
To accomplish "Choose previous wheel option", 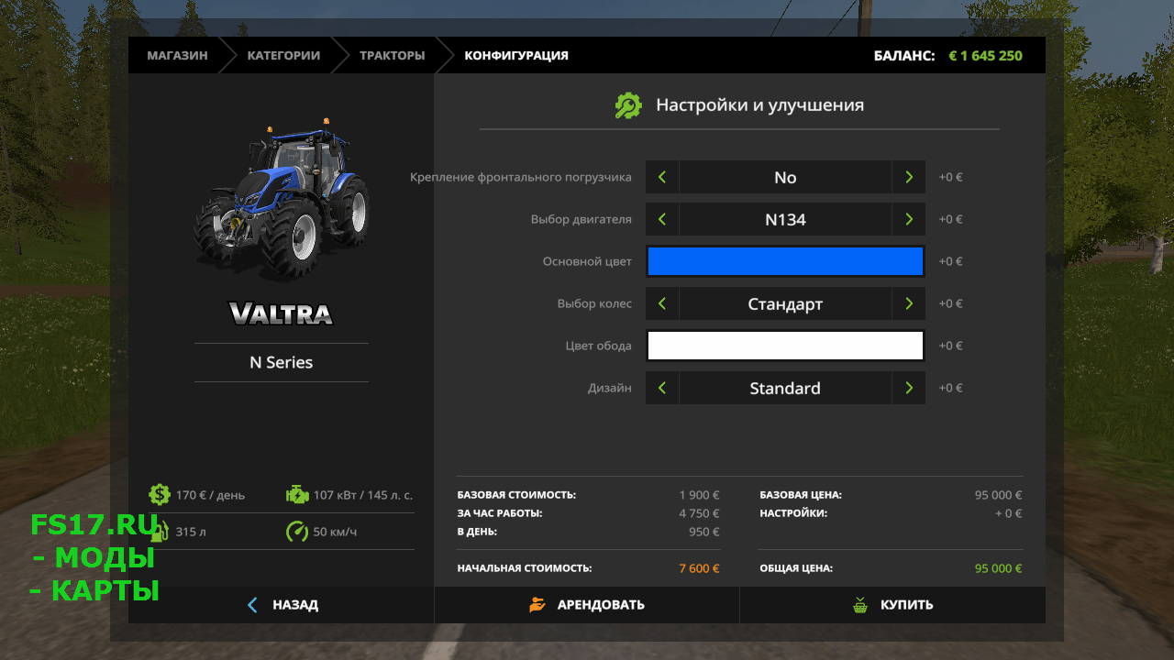I will point(662,303).
